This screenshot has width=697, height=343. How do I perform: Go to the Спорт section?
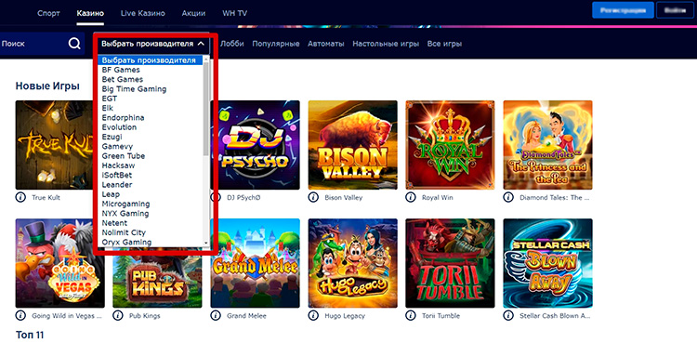click(48, 13)
